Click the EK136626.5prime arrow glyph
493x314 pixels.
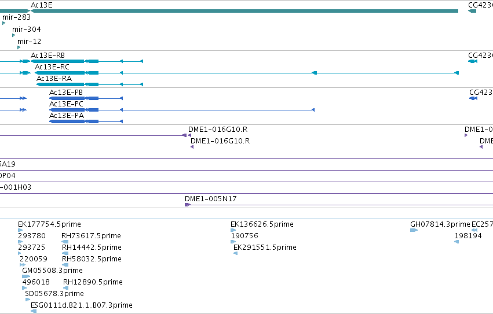[233, 230]
